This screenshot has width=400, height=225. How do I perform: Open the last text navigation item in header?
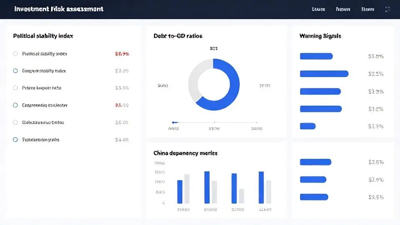367,9
